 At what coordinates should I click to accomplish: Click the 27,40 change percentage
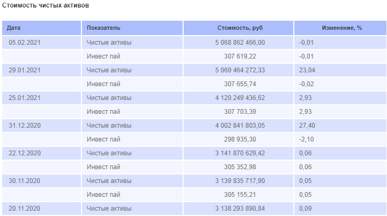click(x=307, y=125)
